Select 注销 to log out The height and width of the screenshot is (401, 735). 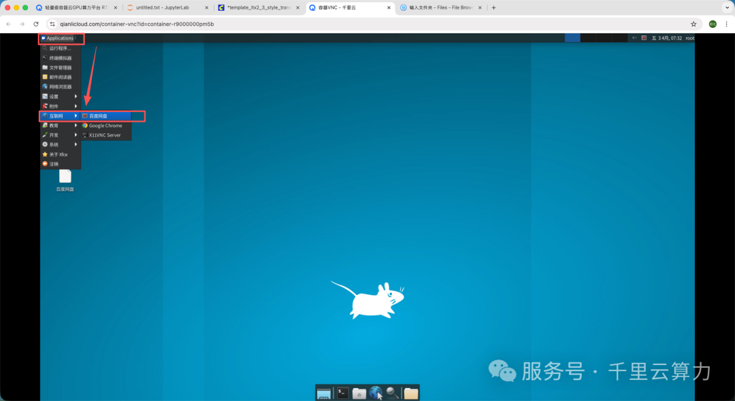click(x=61, y=164)
